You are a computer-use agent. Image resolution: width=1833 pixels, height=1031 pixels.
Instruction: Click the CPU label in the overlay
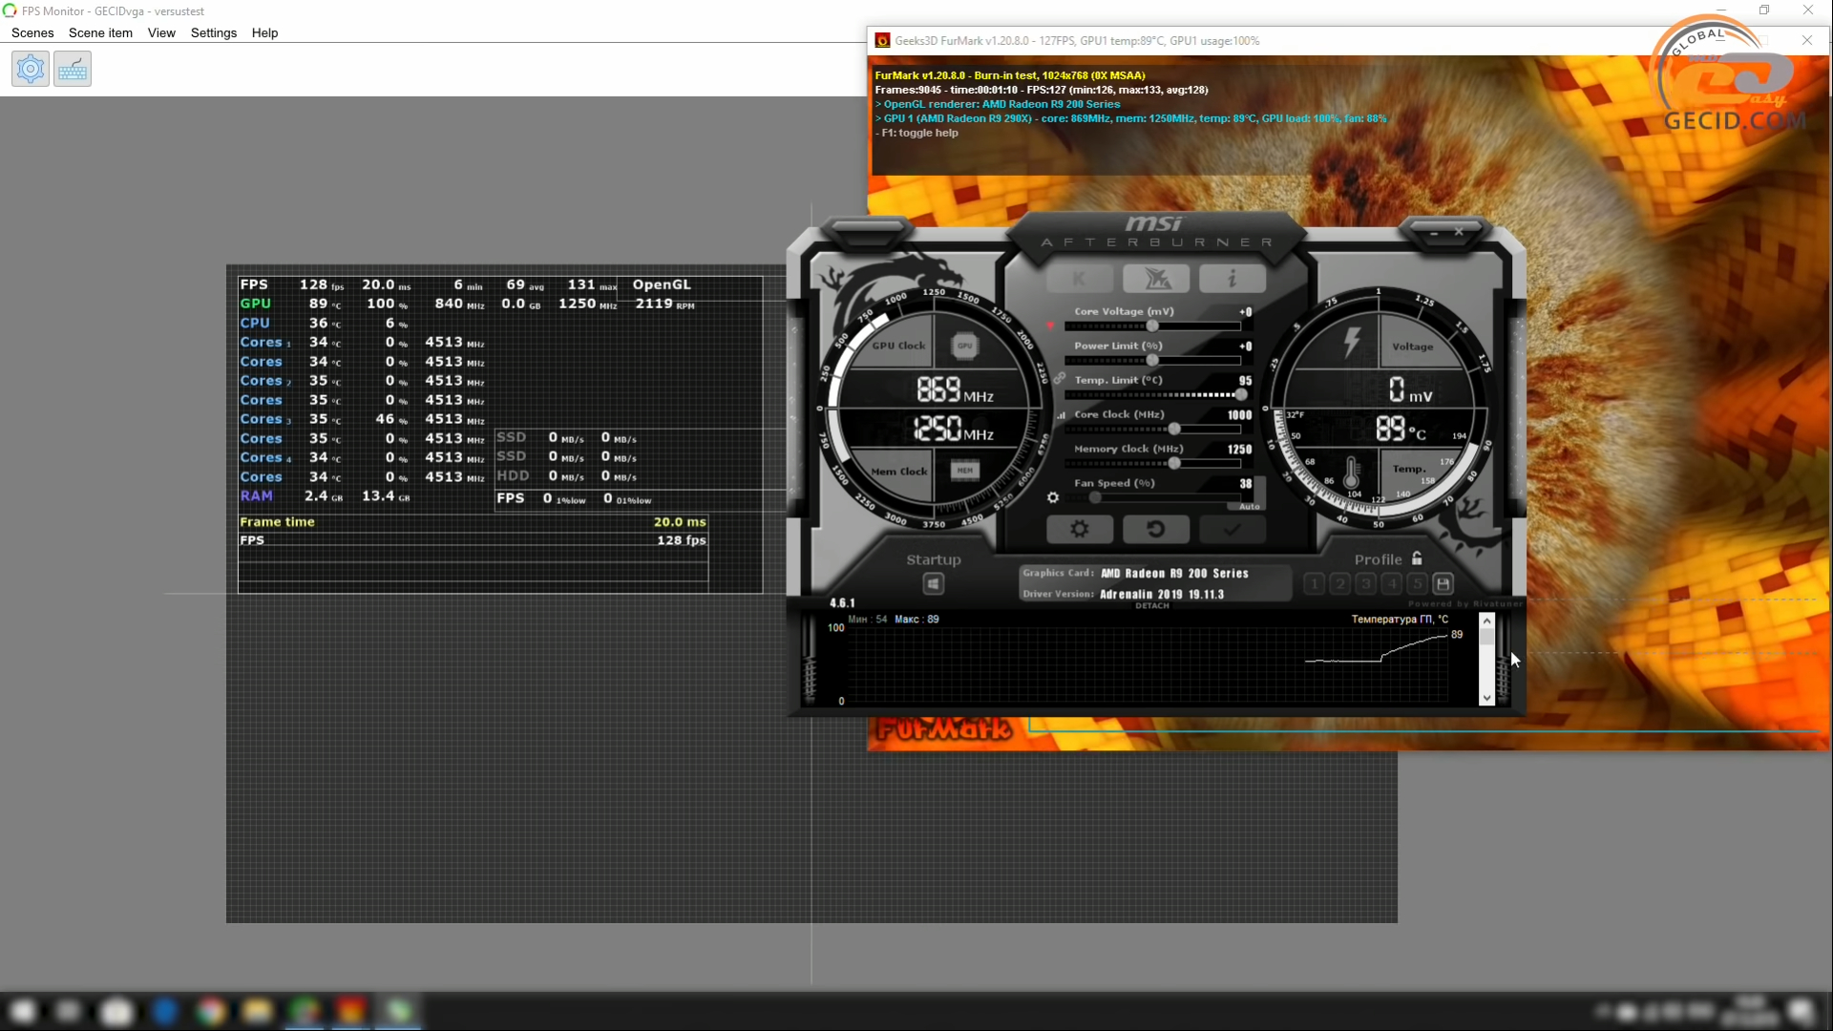click(255, 323)
